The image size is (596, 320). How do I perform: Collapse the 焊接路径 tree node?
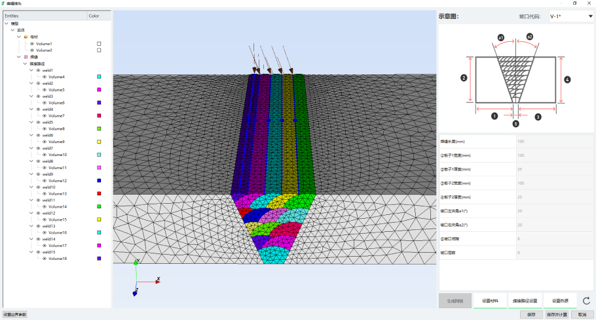pos(26,63)
